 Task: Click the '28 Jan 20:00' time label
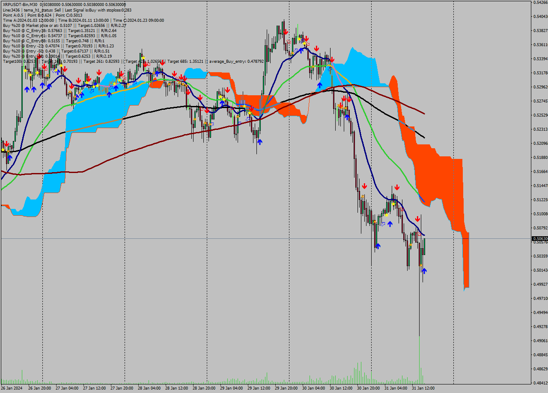coord(204,388)
